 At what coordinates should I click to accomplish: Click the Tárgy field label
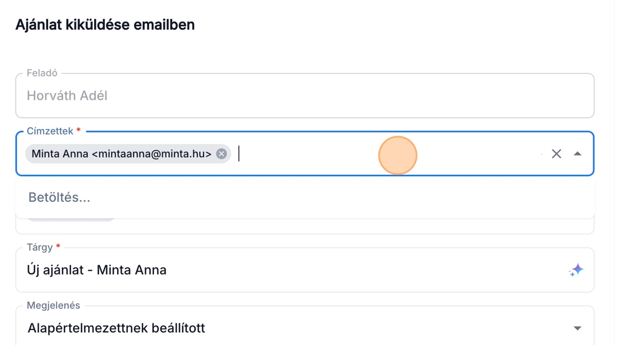click(x=40, y=247)
